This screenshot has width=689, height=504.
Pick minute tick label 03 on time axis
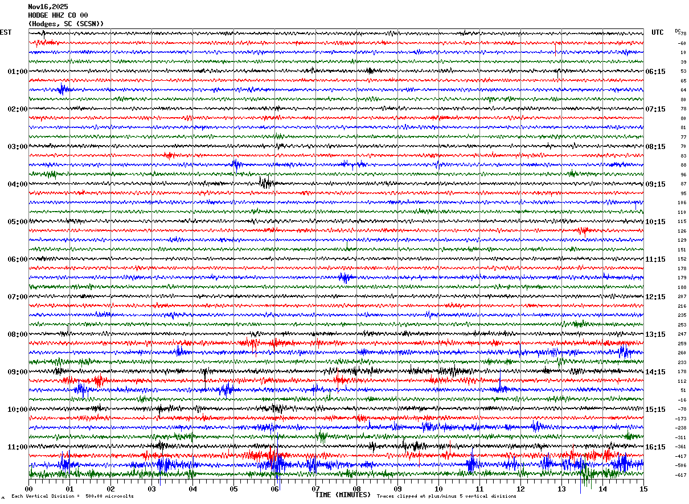[x=151, y=489]
